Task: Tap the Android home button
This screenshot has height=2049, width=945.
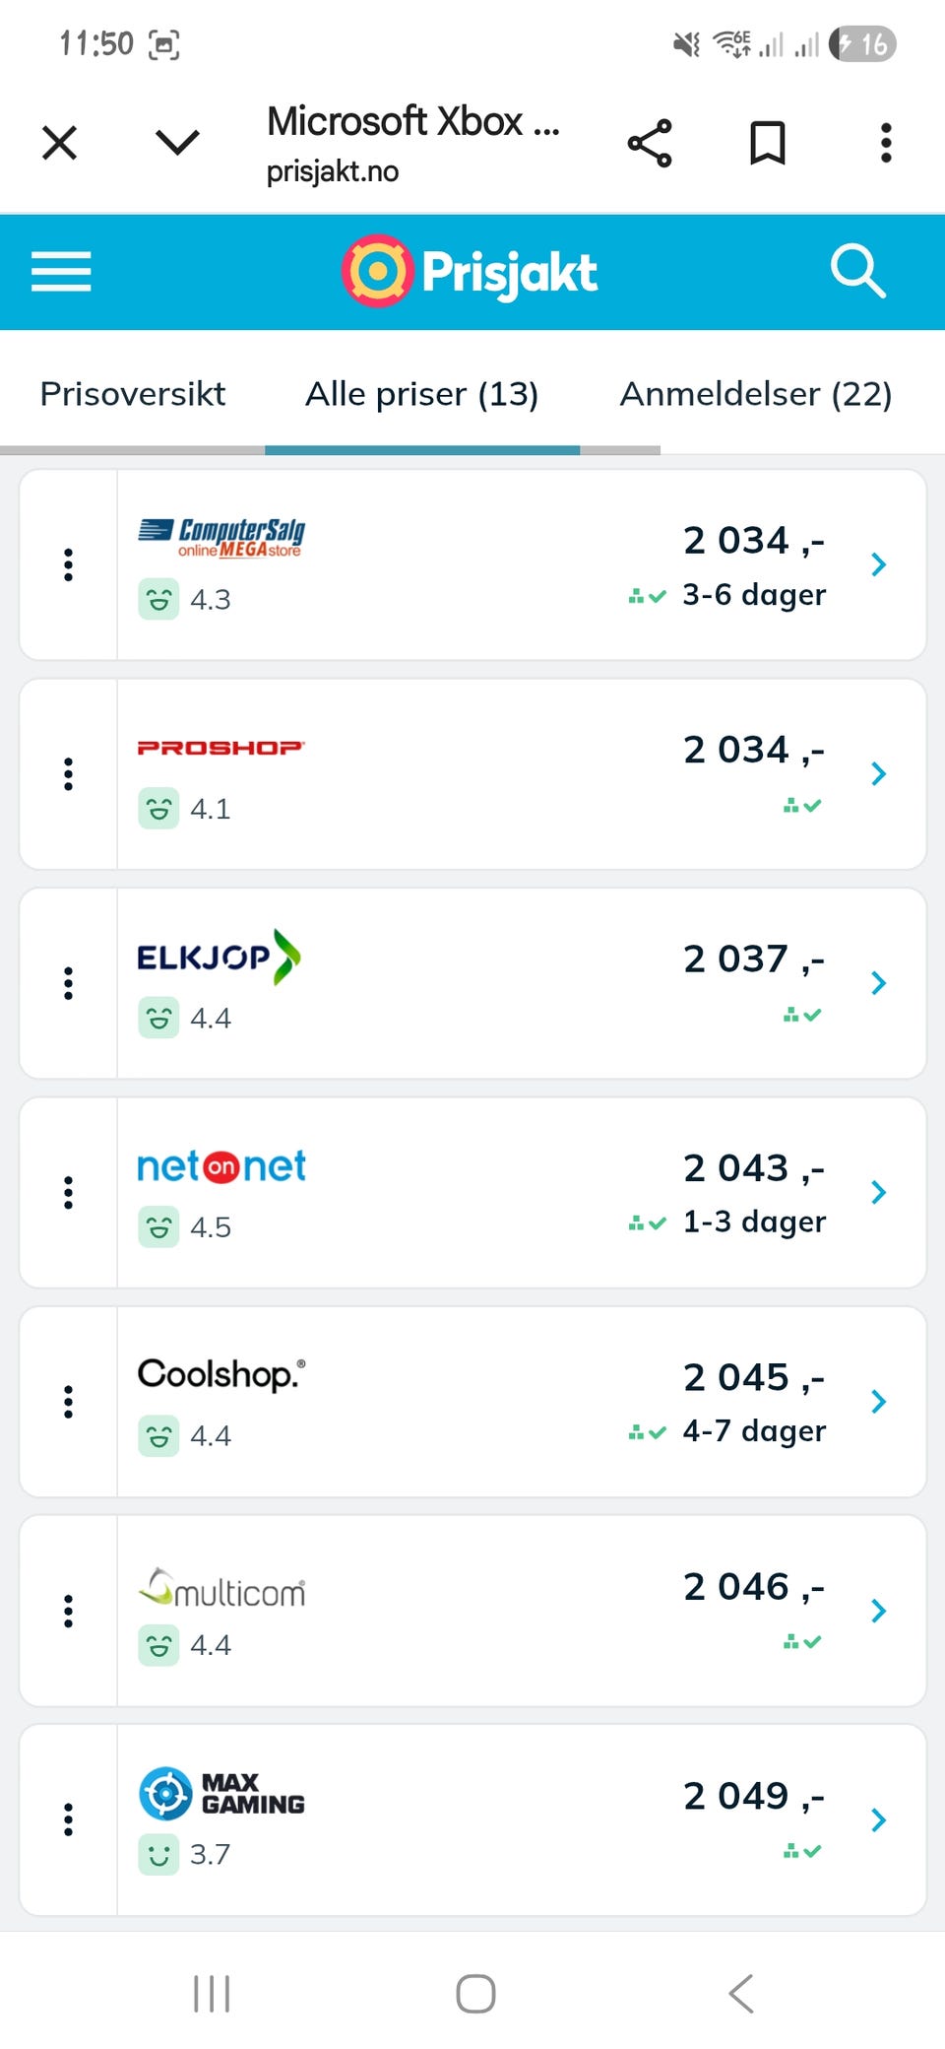Action: [475, 1994]
